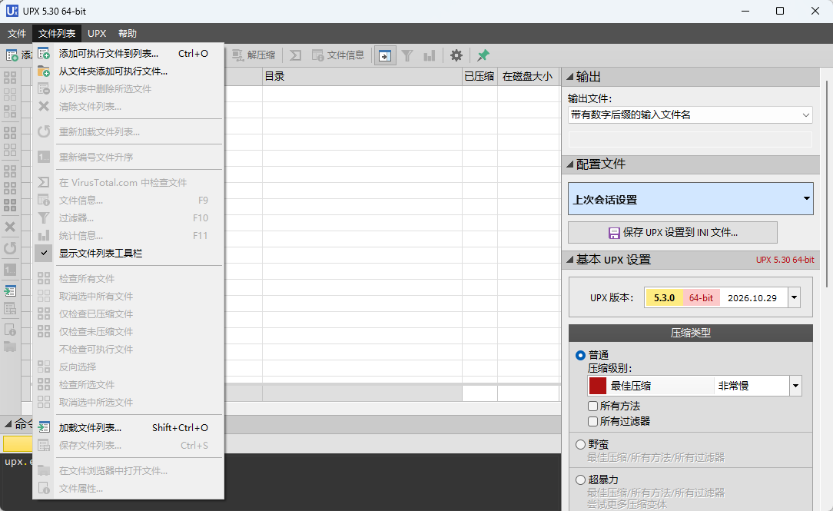Viewport: 833px width, 511px height.
Task: Click the reload arrow icon in left sidebar
Action: click(10, 248)
